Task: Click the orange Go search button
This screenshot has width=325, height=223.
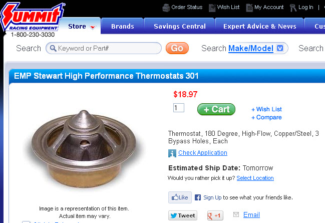Action: point(177,48)
